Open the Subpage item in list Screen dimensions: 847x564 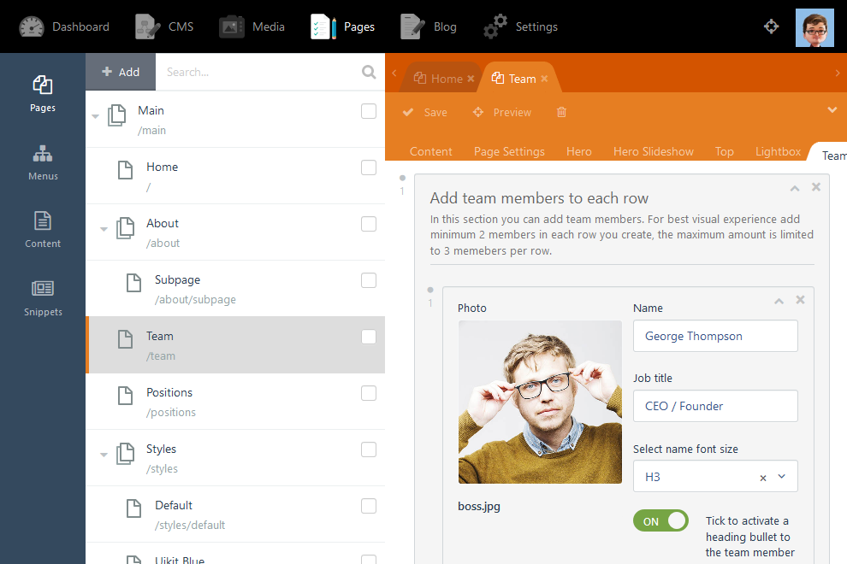[235, 289]
